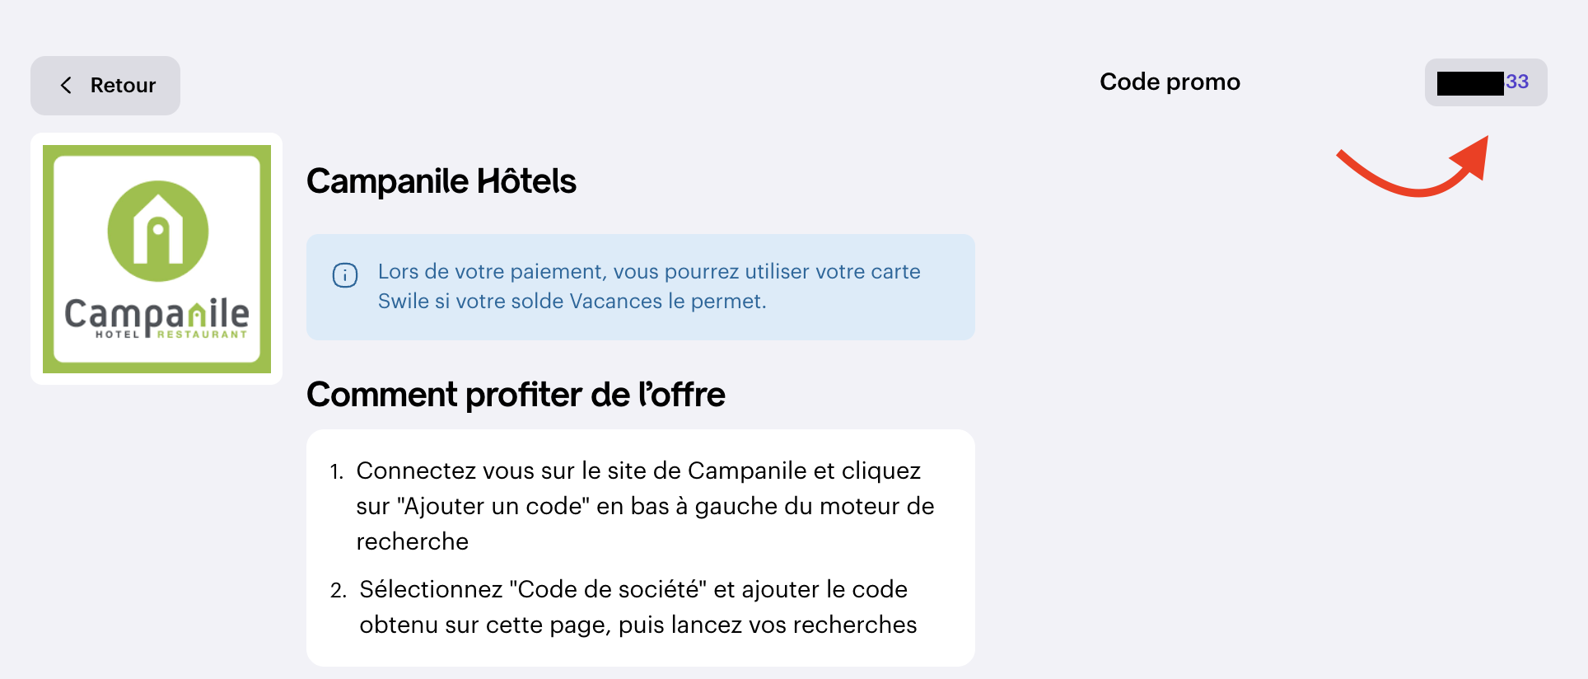This screenshot has width=1588, height=679.
Task: Click the Retour back button
Action: click(105, 86)
